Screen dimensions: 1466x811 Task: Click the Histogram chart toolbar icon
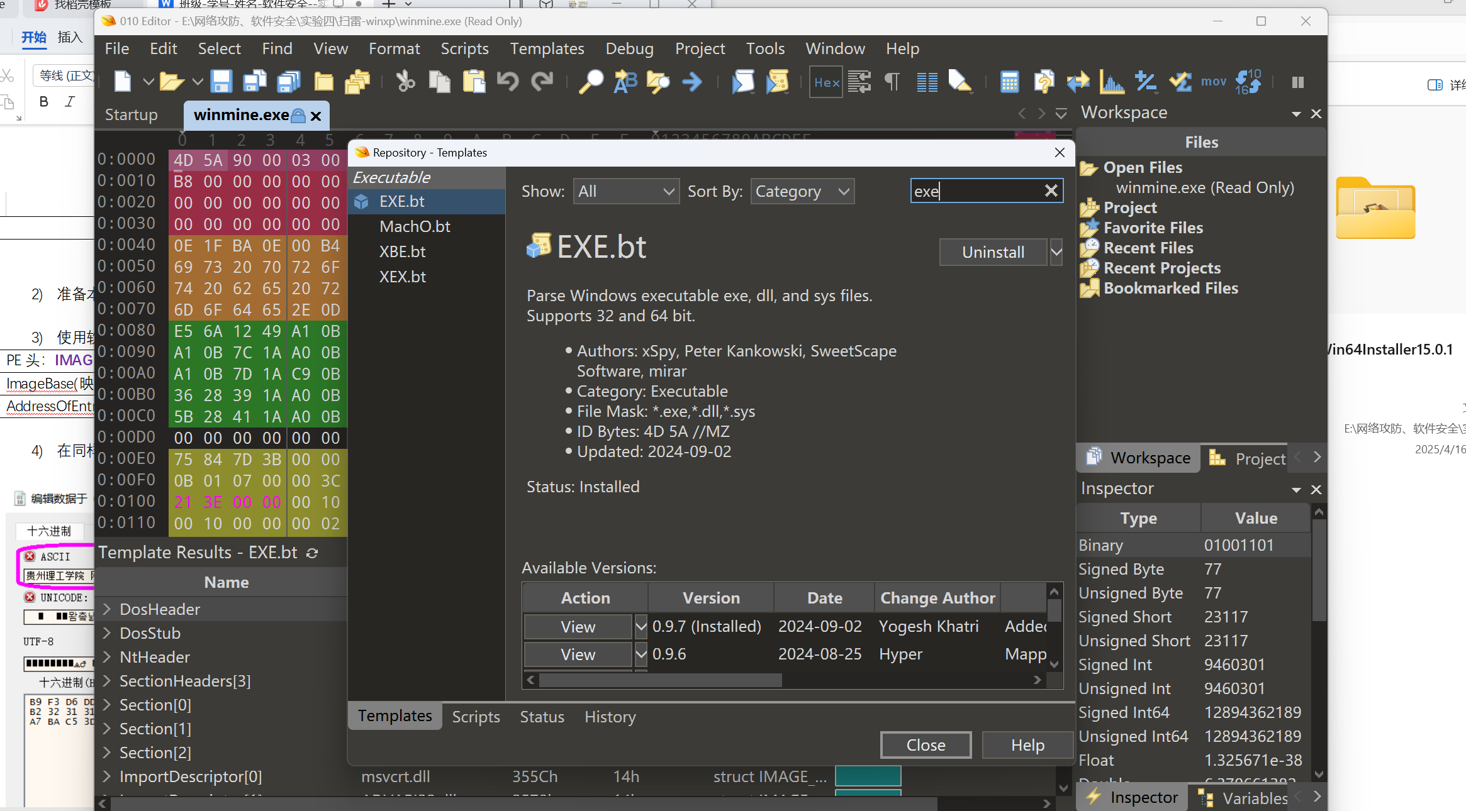pos(1112,82)
